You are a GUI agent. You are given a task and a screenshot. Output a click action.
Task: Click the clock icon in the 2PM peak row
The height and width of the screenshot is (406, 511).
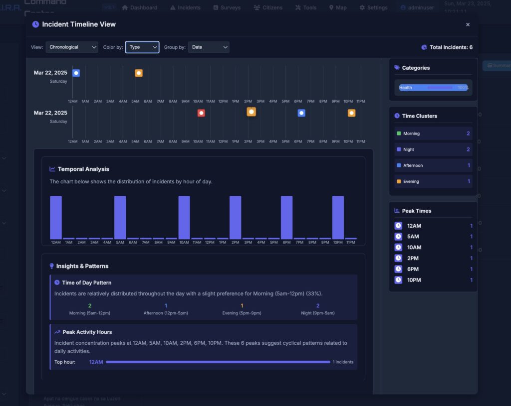point(398,259)
